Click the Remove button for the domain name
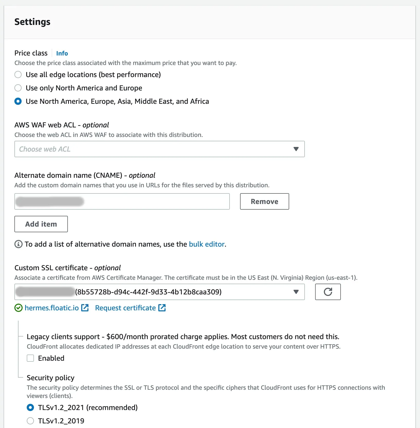Viewport: 420px width, 428px height. coord(264,201)
